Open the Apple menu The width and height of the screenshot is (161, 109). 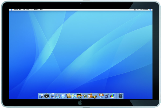click(x=11, y=10)
